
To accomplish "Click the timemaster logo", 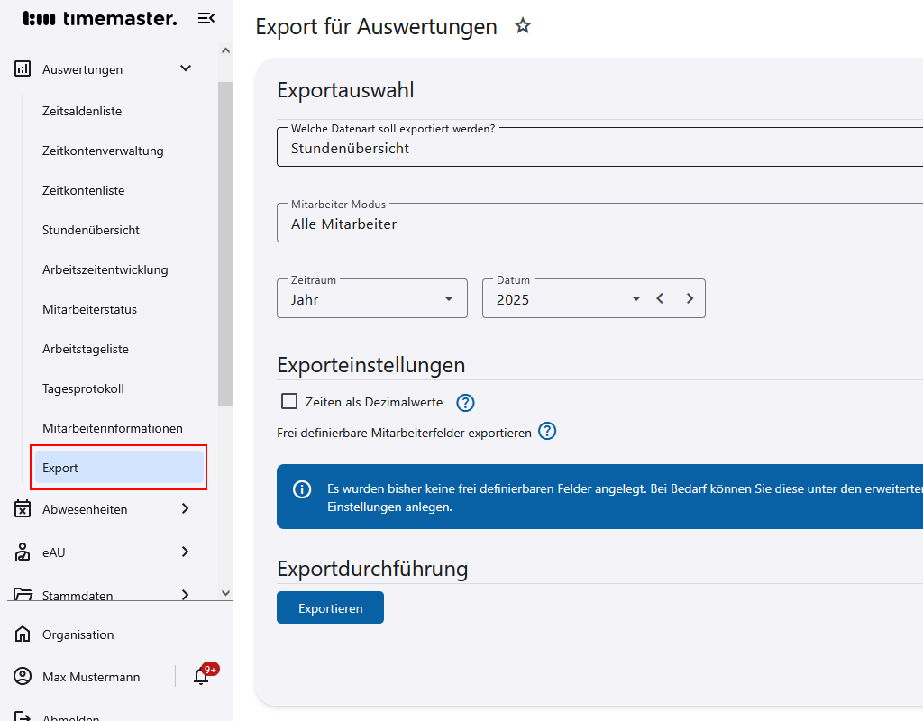I will pyautogui.click(x=99, y=18).
